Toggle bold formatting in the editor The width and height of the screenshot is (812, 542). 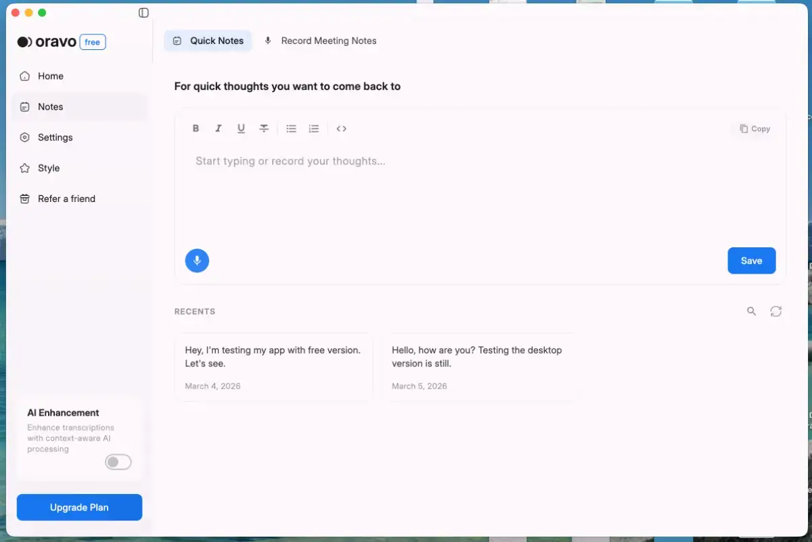(196, 128)
